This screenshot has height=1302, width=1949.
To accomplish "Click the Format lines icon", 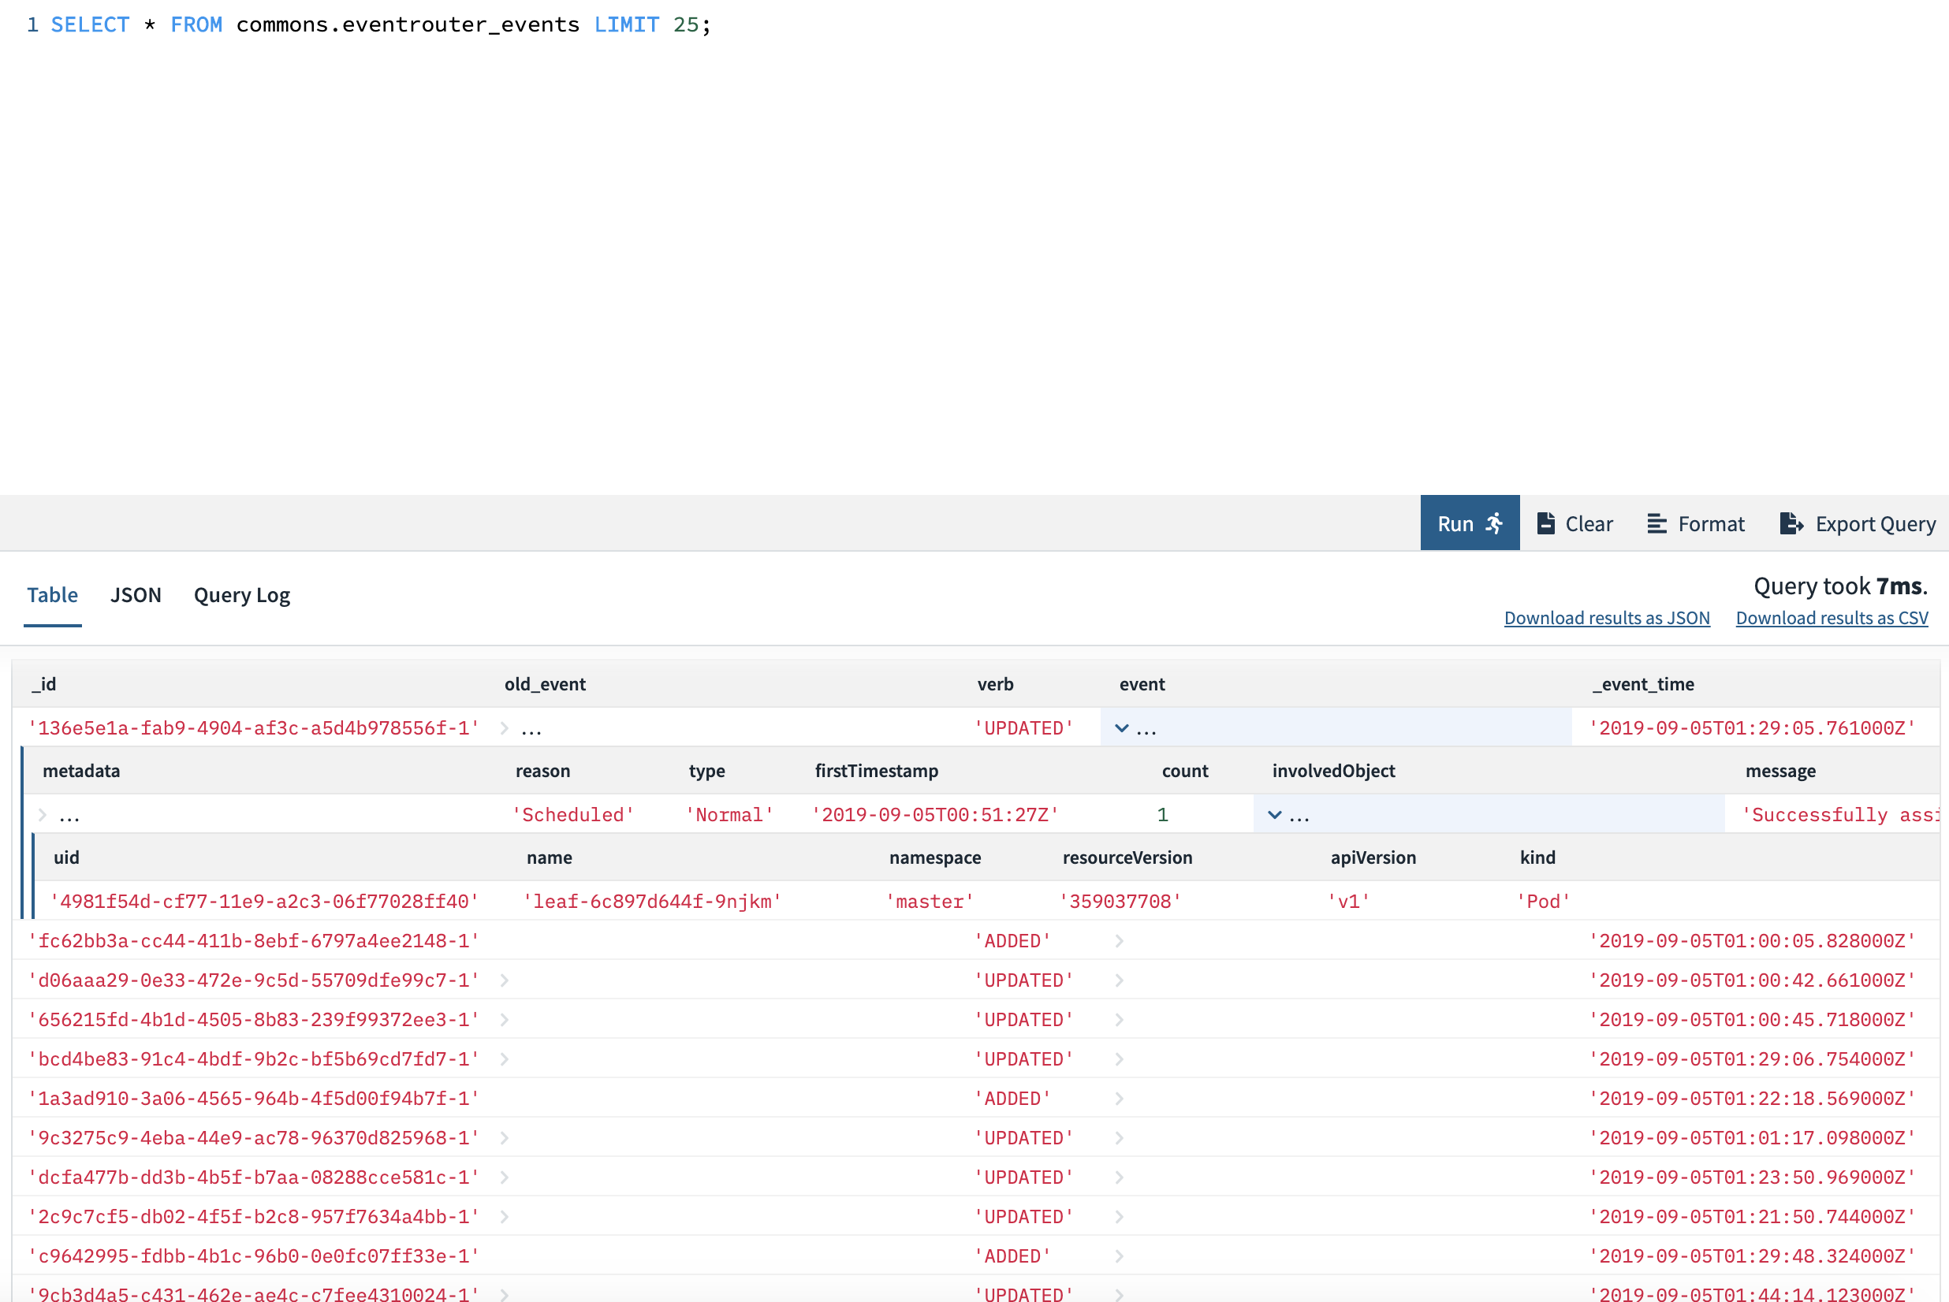I will (1656, 523).
